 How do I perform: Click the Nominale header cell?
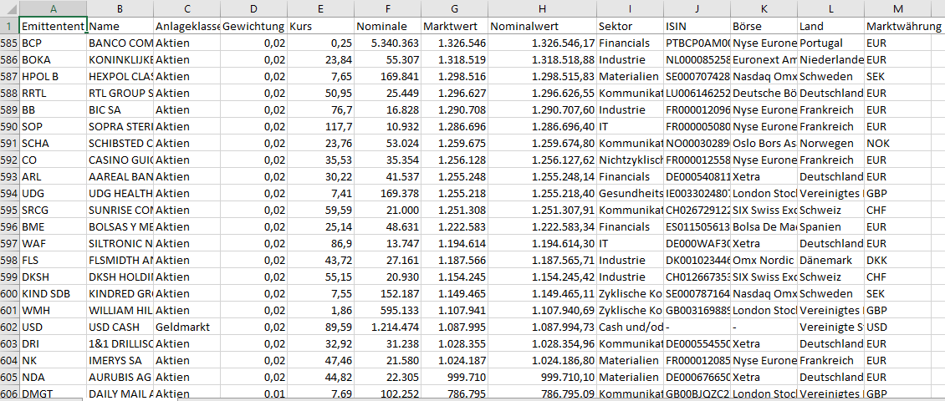(x=388, y=27)
